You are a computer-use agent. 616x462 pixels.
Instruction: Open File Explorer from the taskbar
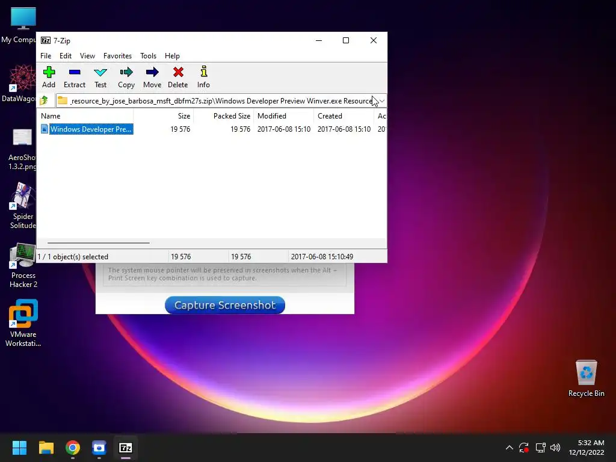click(x=46, y=448)
